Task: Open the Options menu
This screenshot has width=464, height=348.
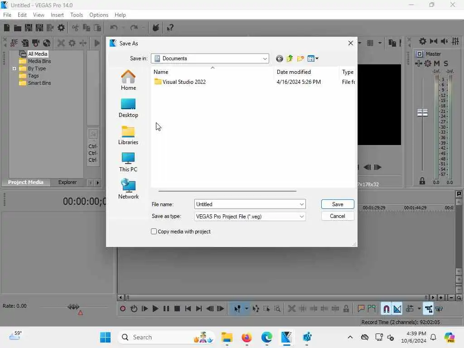Action: coord(99,15)
